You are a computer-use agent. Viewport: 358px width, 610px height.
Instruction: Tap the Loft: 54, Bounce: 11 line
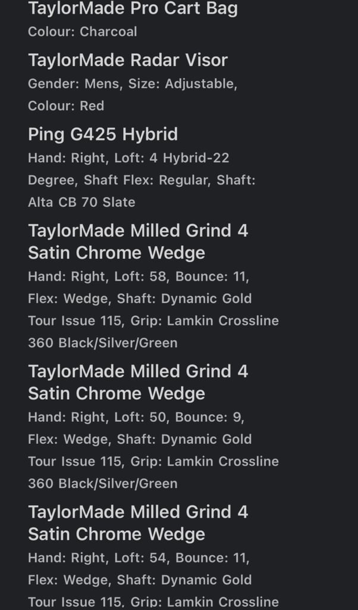[x=139, y=558]
